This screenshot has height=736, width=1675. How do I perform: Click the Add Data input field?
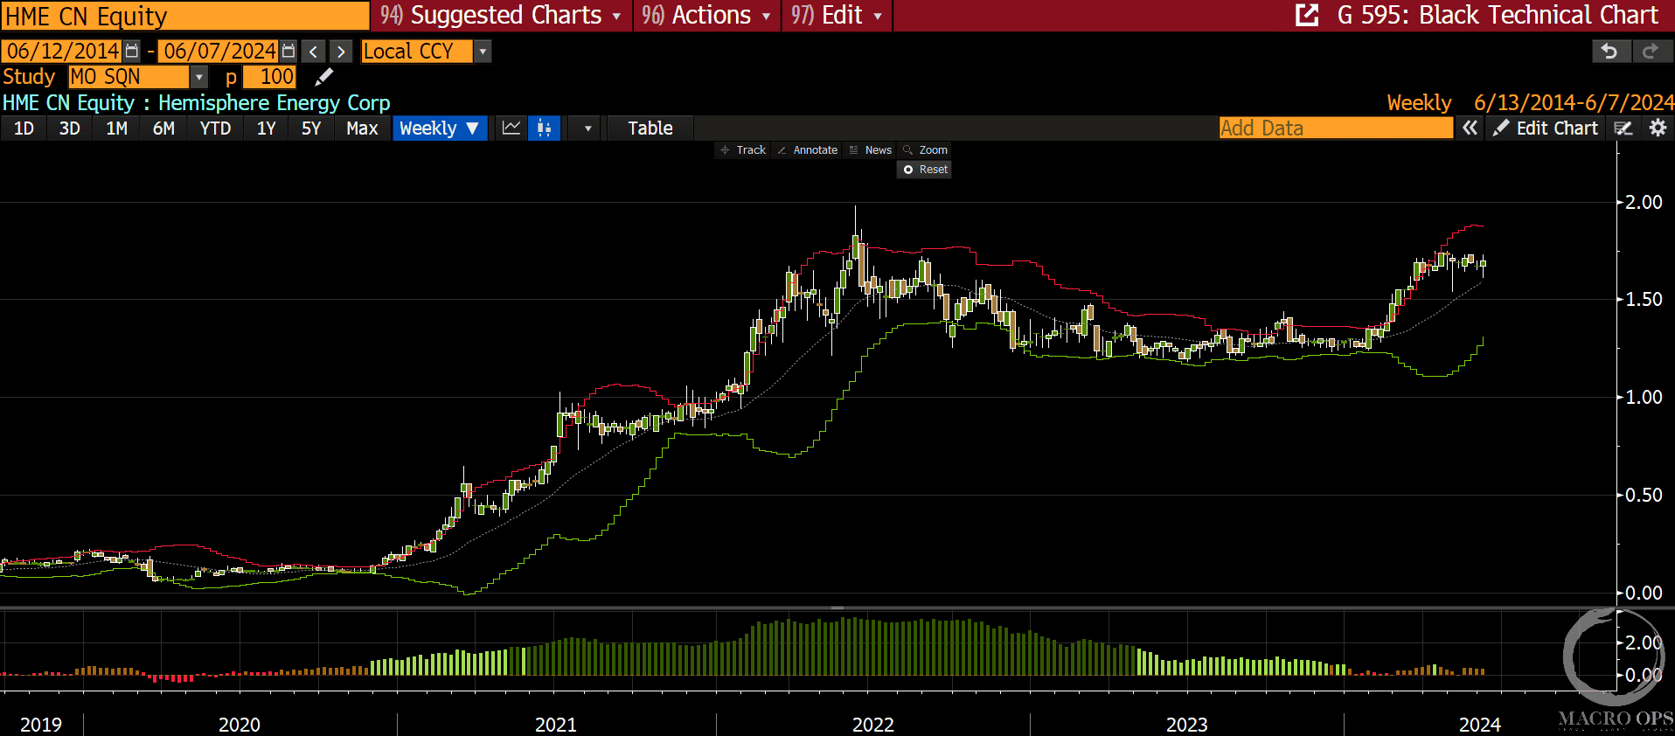coord(1336,128)
